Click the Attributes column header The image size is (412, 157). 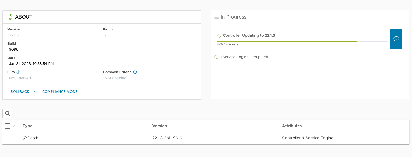(292, 126)
